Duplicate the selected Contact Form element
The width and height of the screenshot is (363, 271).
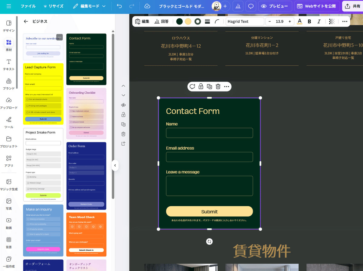pos(209,87)
